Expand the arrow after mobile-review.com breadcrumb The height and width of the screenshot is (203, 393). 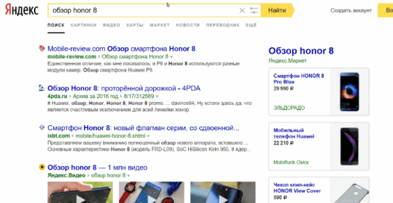click(171, 57)
